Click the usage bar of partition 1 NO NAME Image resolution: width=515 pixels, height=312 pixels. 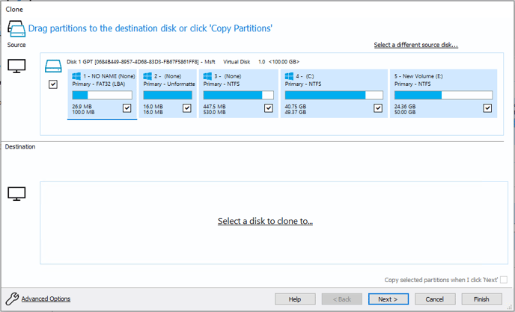point(102,96)
